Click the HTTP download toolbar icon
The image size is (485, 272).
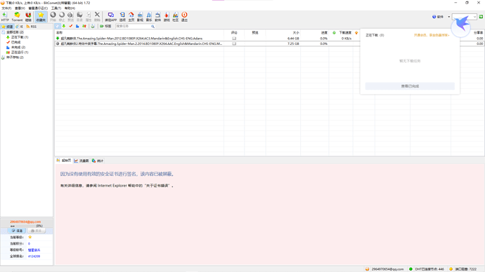pos(5,17)
